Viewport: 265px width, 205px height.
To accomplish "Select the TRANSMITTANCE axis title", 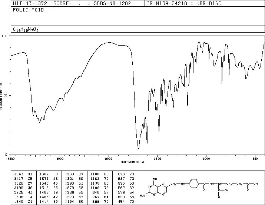I will coord(1,96).
